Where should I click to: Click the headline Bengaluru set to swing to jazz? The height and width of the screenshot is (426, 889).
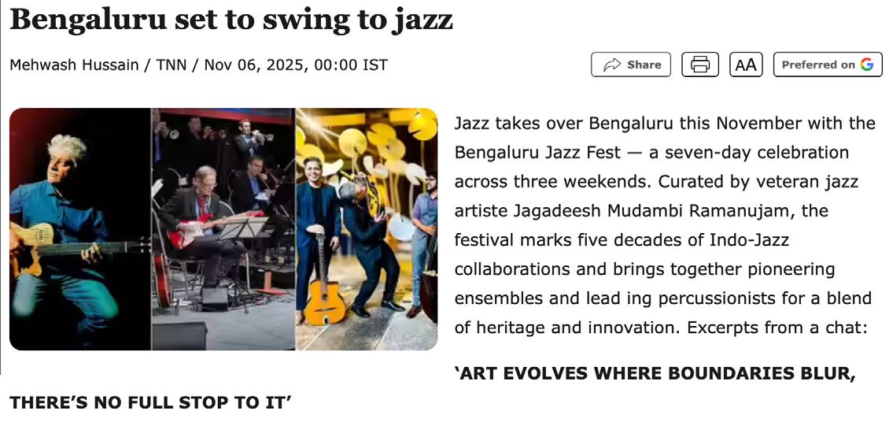(231, 19)
